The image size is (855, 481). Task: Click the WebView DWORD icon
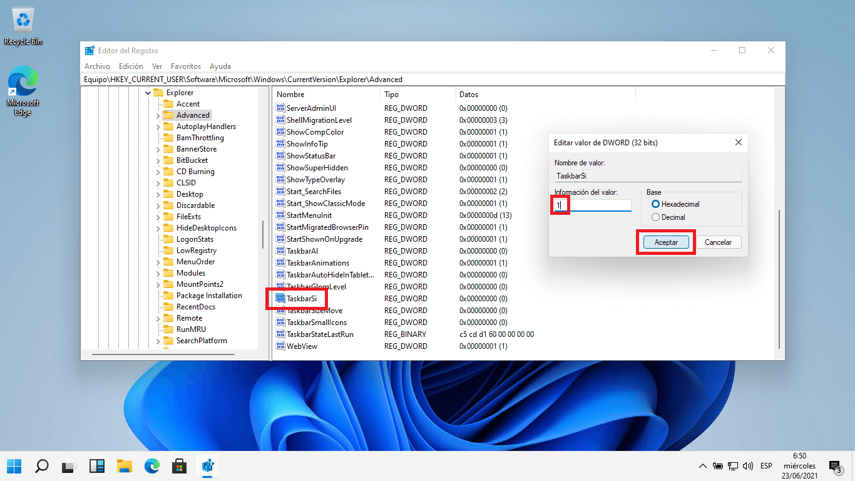click(280, 346)
